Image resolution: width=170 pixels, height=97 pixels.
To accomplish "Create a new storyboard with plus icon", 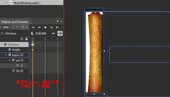I will point(23,27).
